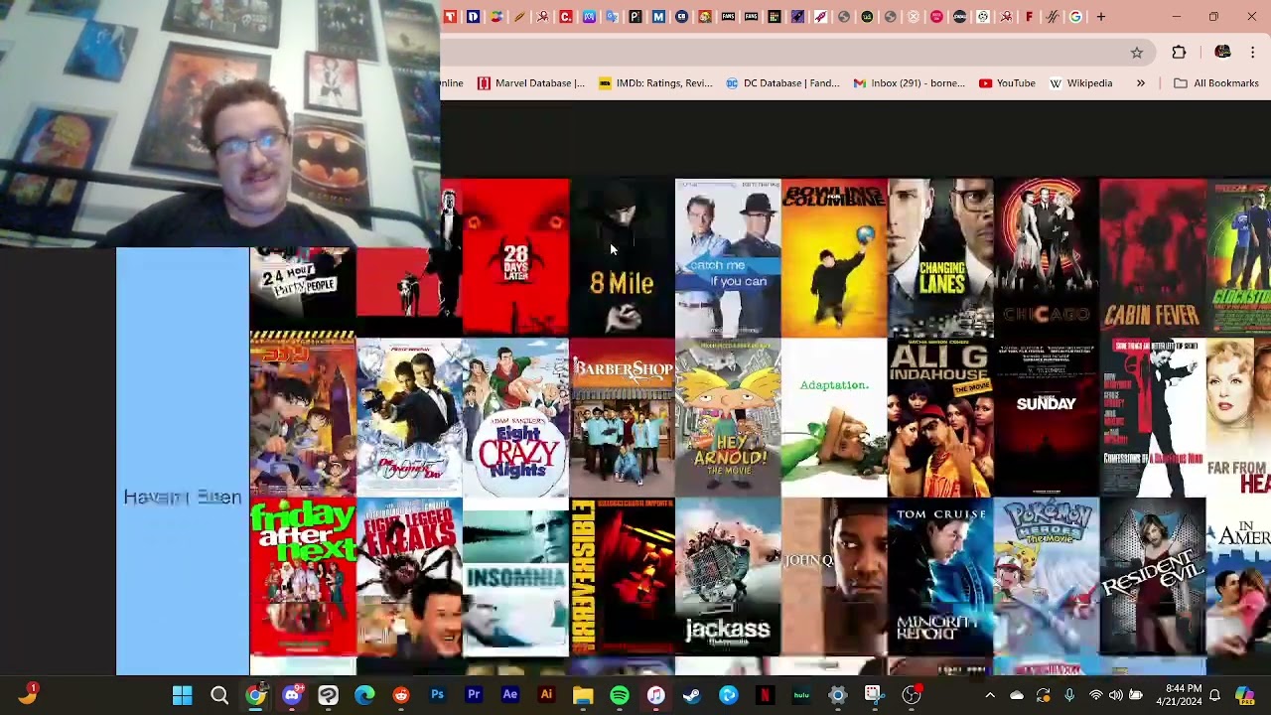Open the All Bookmarks folder
The height and width of the screenshot is (715, 1271).
pos(1216,83)
